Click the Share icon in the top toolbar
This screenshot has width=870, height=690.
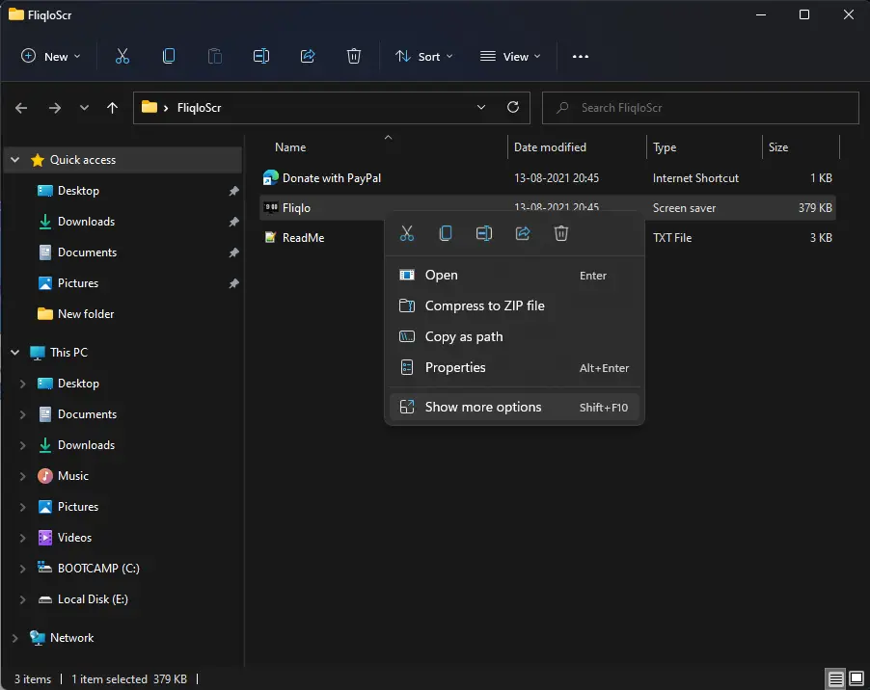(x=308, y=57)
